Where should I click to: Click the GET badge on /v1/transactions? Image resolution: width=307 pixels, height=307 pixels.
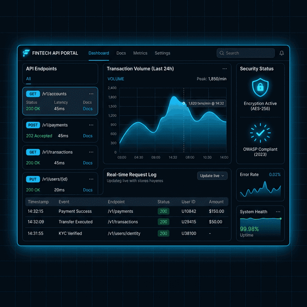coord(33,152)
